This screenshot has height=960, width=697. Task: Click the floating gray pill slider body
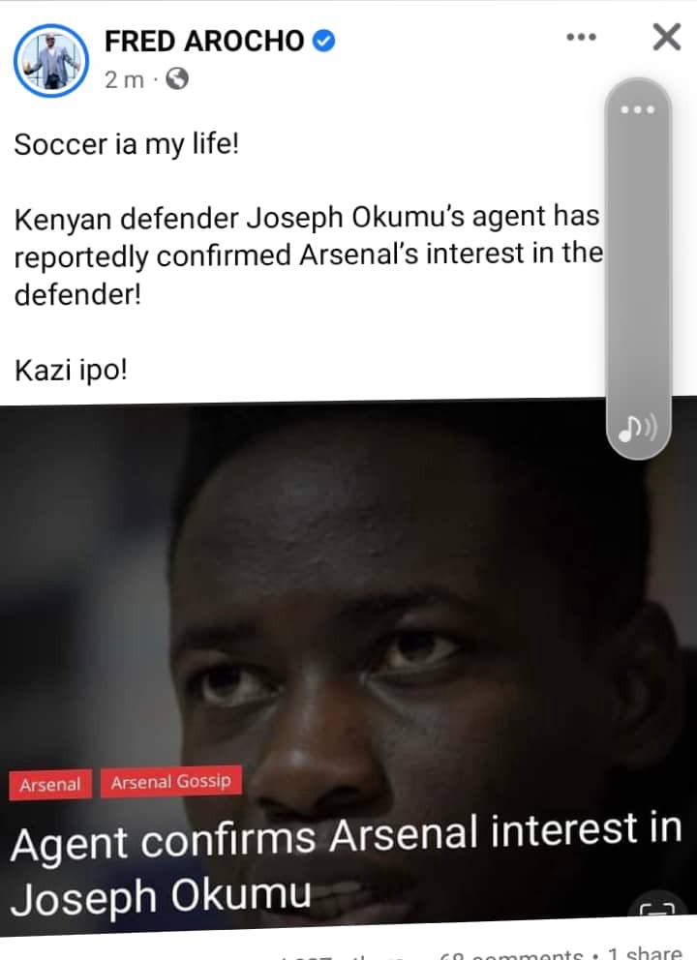[639, 268]
